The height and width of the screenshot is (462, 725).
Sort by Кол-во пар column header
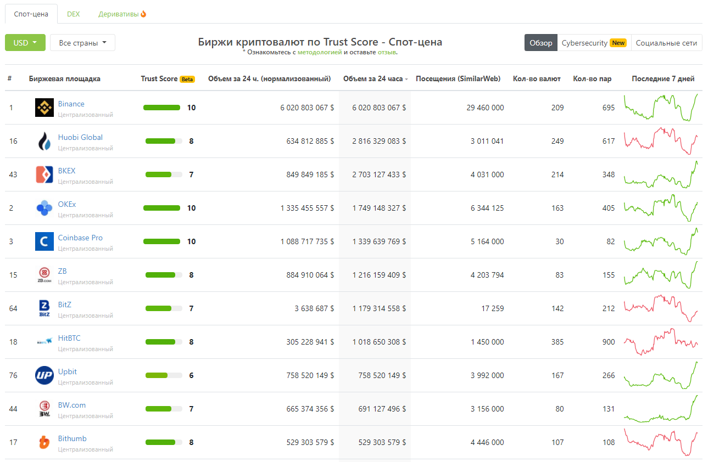tap(592, 79)
